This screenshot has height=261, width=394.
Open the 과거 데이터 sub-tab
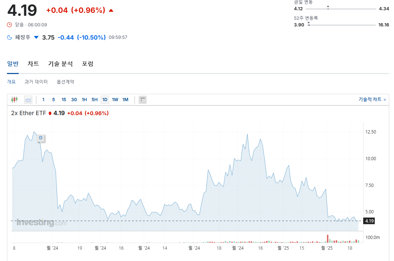(x=36, y=82)
